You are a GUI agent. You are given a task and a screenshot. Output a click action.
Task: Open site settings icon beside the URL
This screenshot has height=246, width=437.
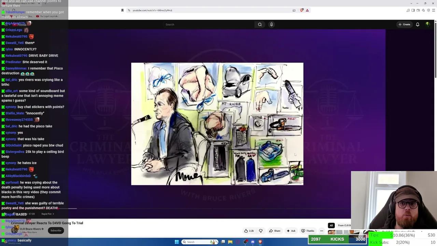click(x=129, y=10)
